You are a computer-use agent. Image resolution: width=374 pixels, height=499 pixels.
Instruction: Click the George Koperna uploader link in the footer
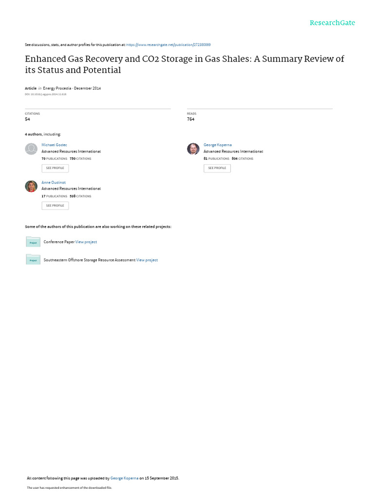pyautogui.click(x=124, y=478)
